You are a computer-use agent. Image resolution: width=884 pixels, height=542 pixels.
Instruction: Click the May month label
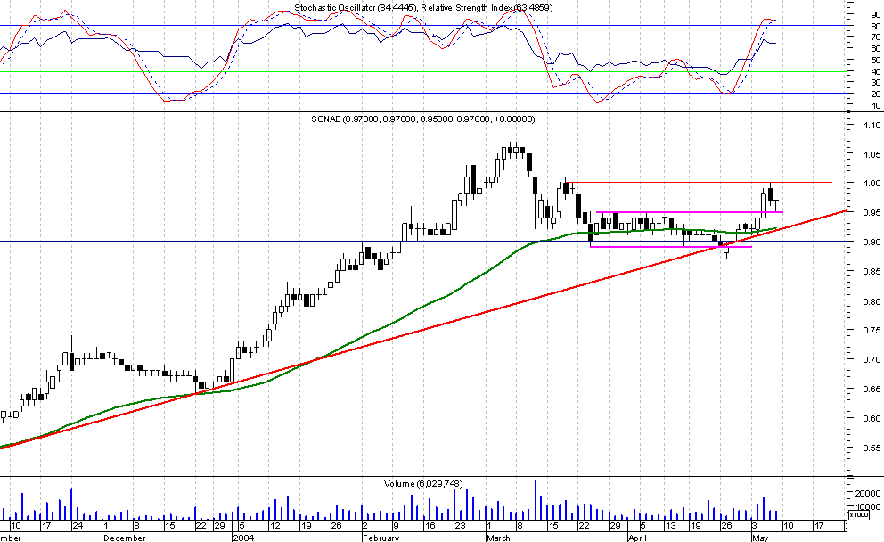point(760,538)
